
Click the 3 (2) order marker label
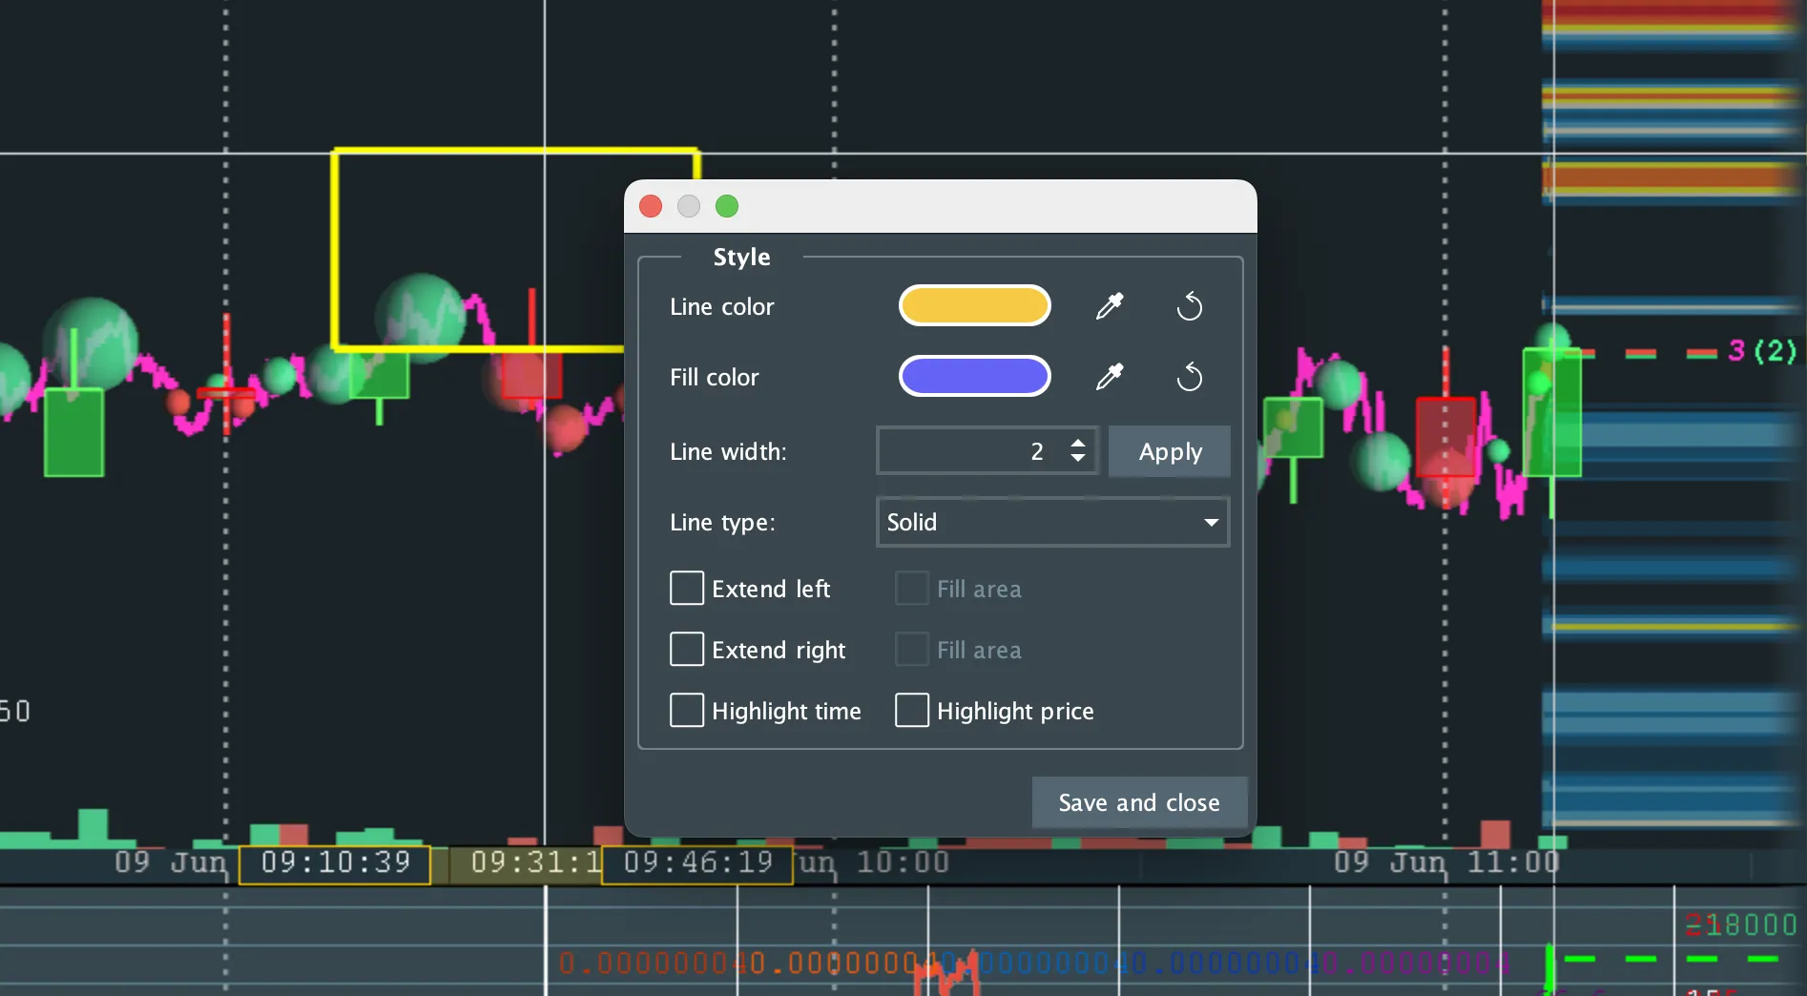[x=1762, y=351]
